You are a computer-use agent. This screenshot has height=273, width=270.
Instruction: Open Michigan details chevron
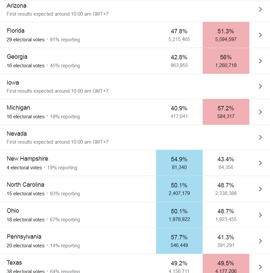[x=260, y=112]
